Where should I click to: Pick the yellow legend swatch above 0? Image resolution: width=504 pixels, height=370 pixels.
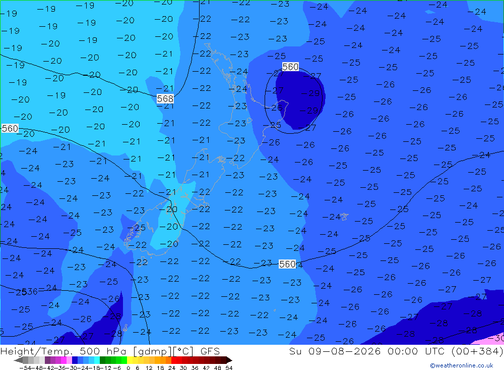130,360
